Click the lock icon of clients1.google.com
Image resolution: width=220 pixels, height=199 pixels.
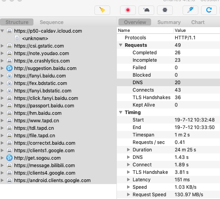9,151
